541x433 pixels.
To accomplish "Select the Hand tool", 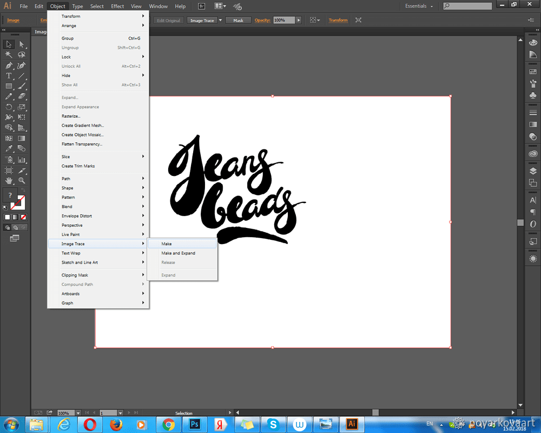I will (x=9, y=181).
